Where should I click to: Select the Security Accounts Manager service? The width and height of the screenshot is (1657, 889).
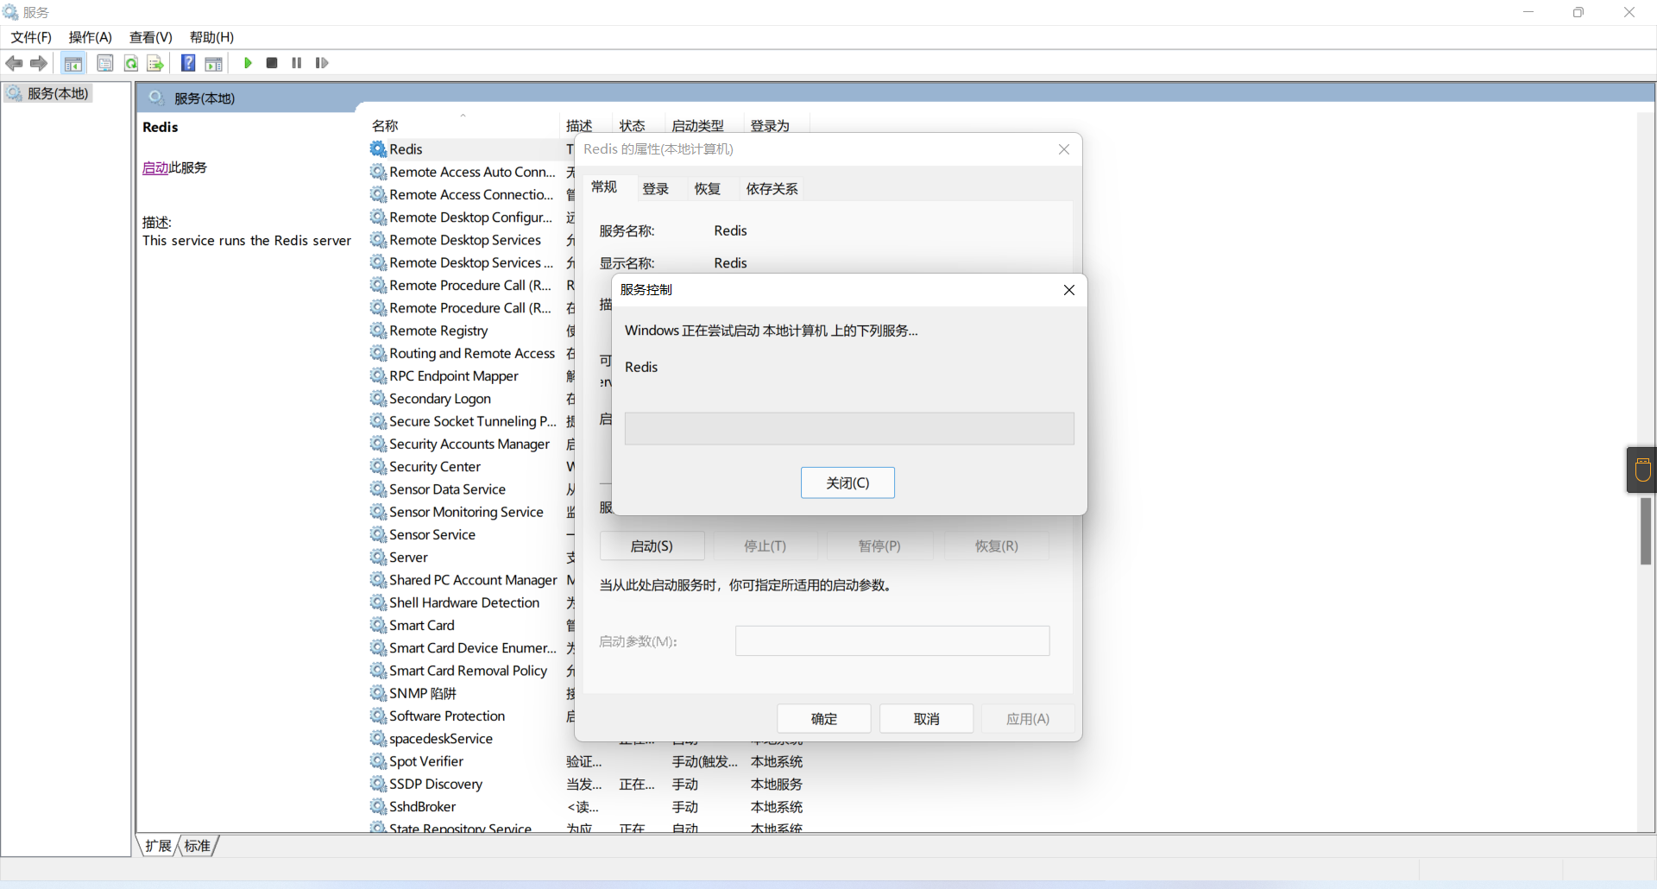click(x=469, y=444)
